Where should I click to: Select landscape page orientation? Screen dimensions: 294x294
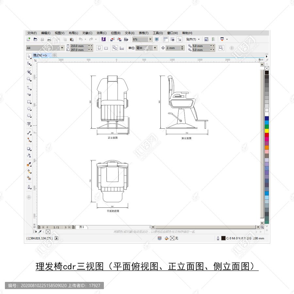tap(106, 48)
